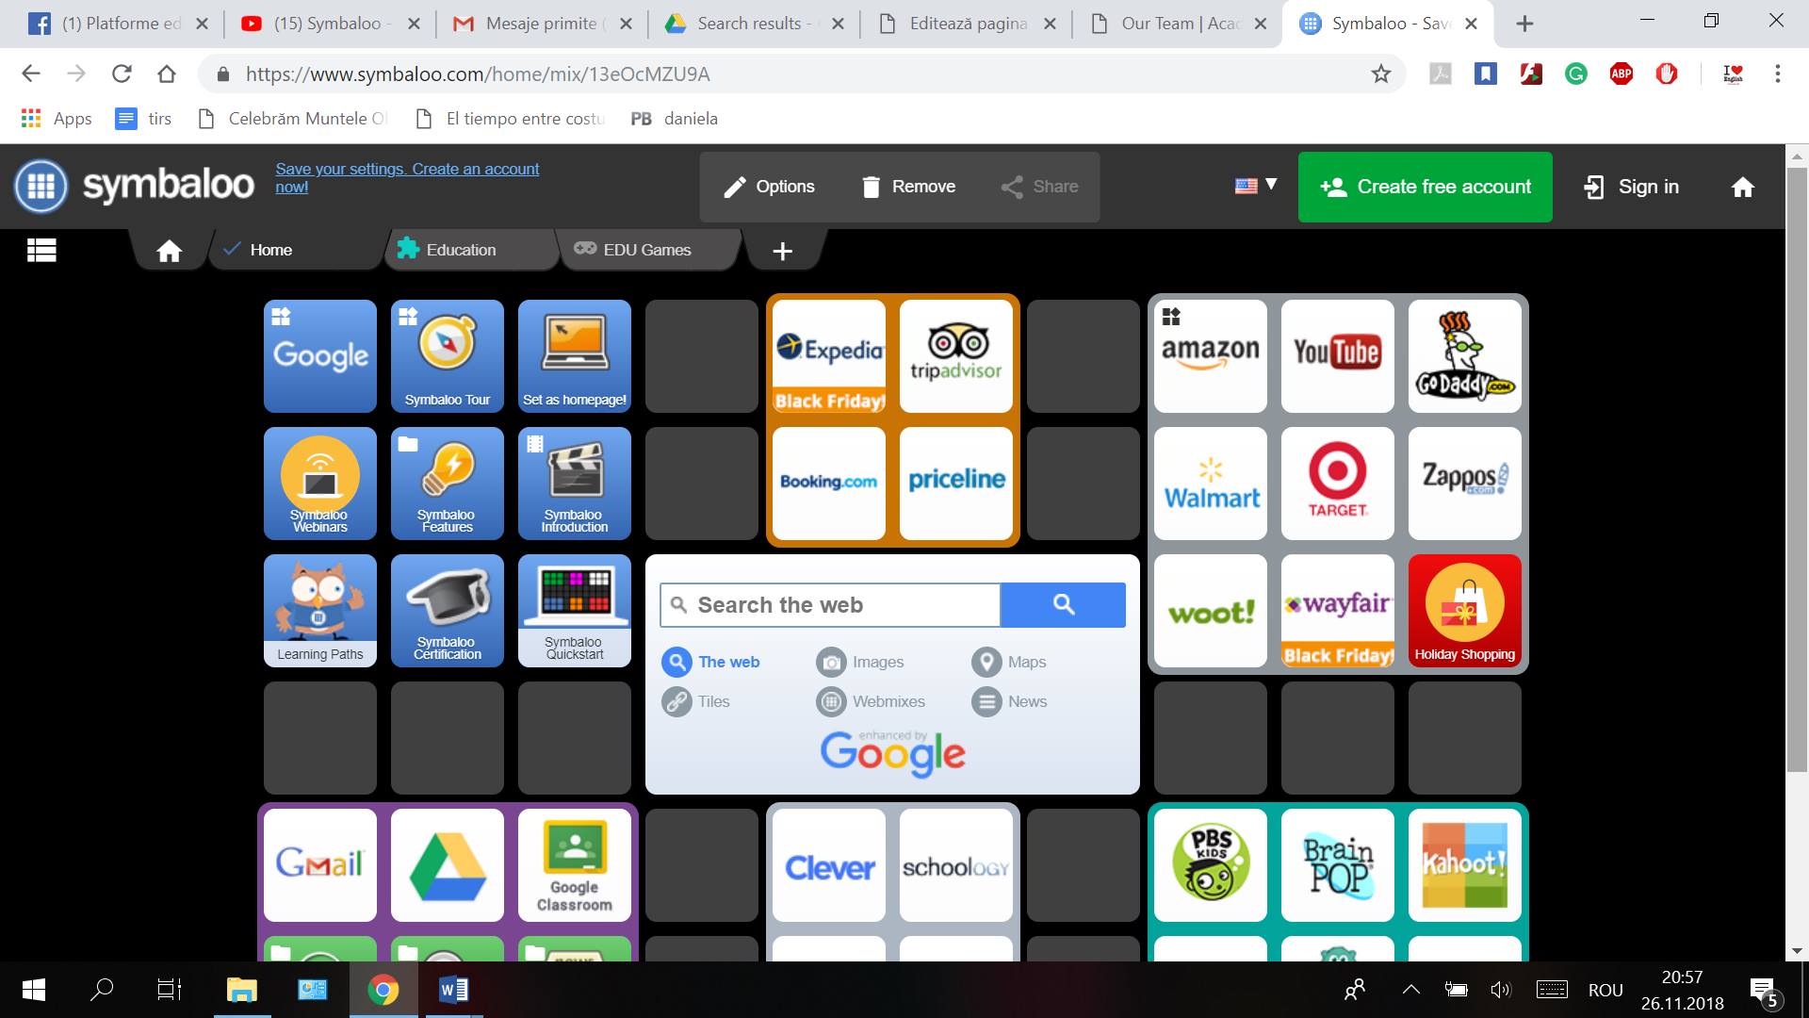The height and width of the screenshot is (1018, 1809).
Task: Open the Google tile
Action: (319, 355)
